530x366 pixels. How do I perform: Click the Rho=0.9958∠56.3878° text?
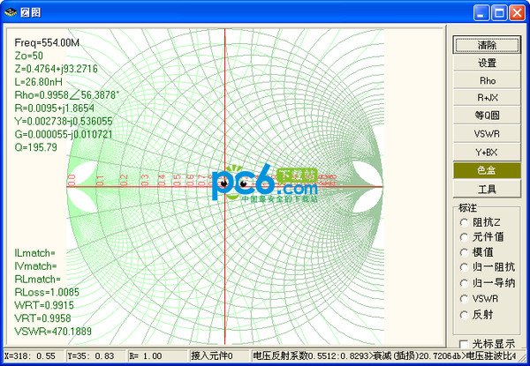66,95
